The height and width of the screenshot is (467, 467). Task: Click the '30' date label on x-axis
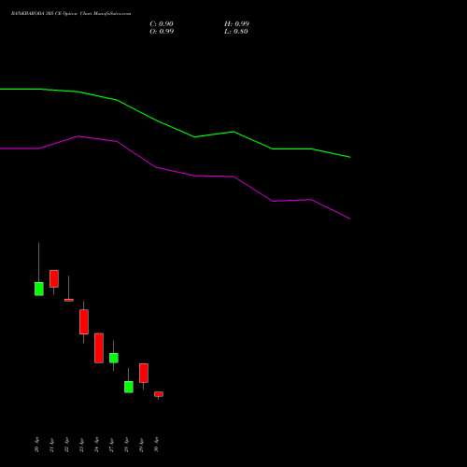coord(157,446)
